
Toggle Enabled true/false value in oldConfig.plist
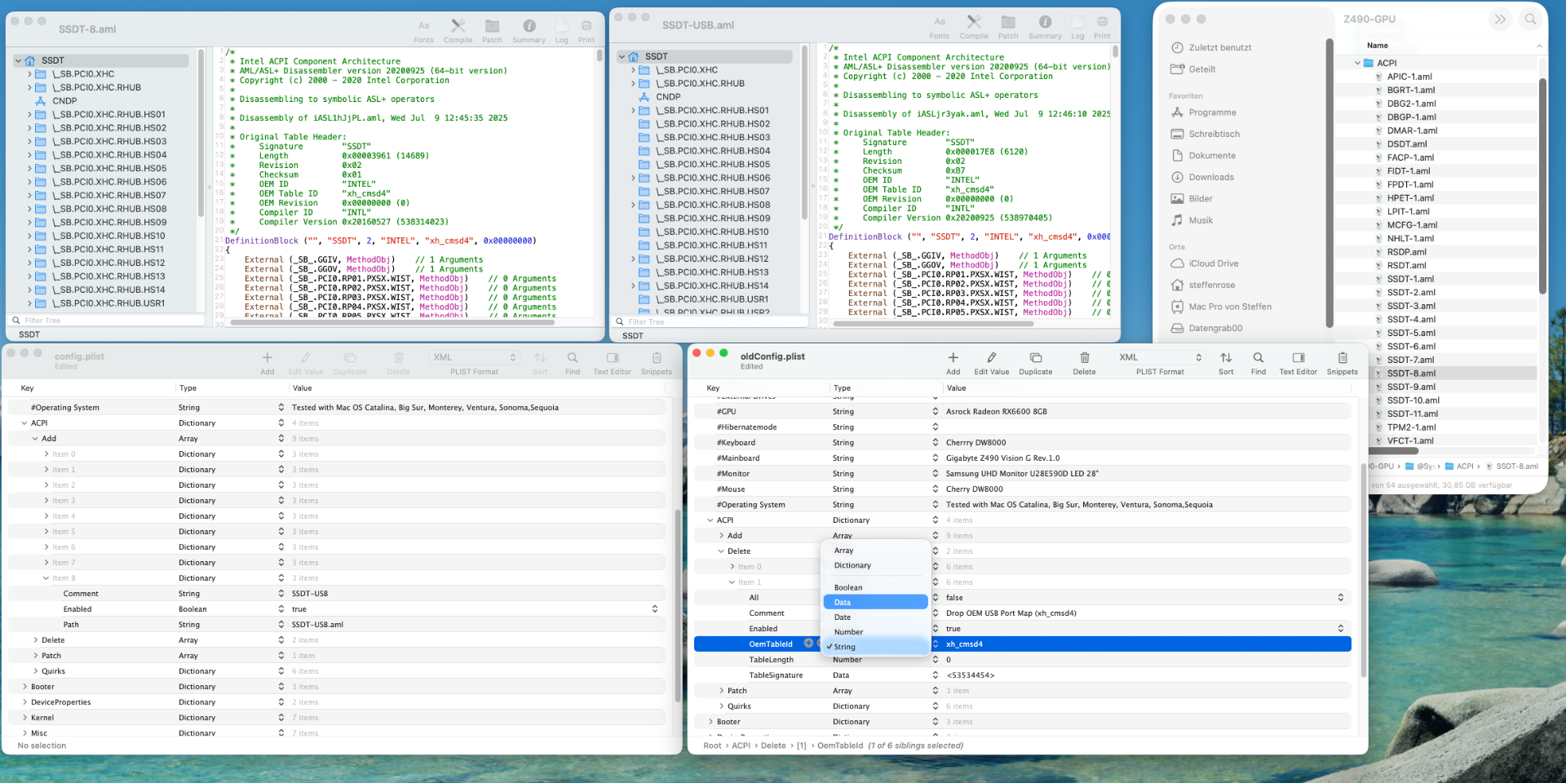coord(1340,629)
